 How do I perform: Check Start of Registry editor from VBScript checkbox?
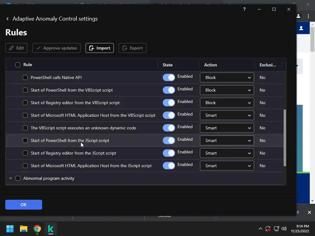click(25, 103)
